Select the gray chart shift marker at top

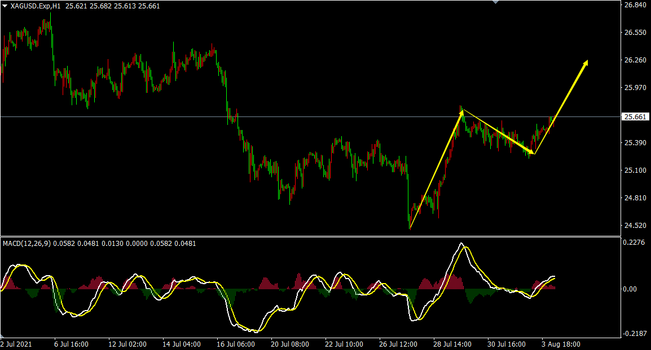tap(495, 2)
